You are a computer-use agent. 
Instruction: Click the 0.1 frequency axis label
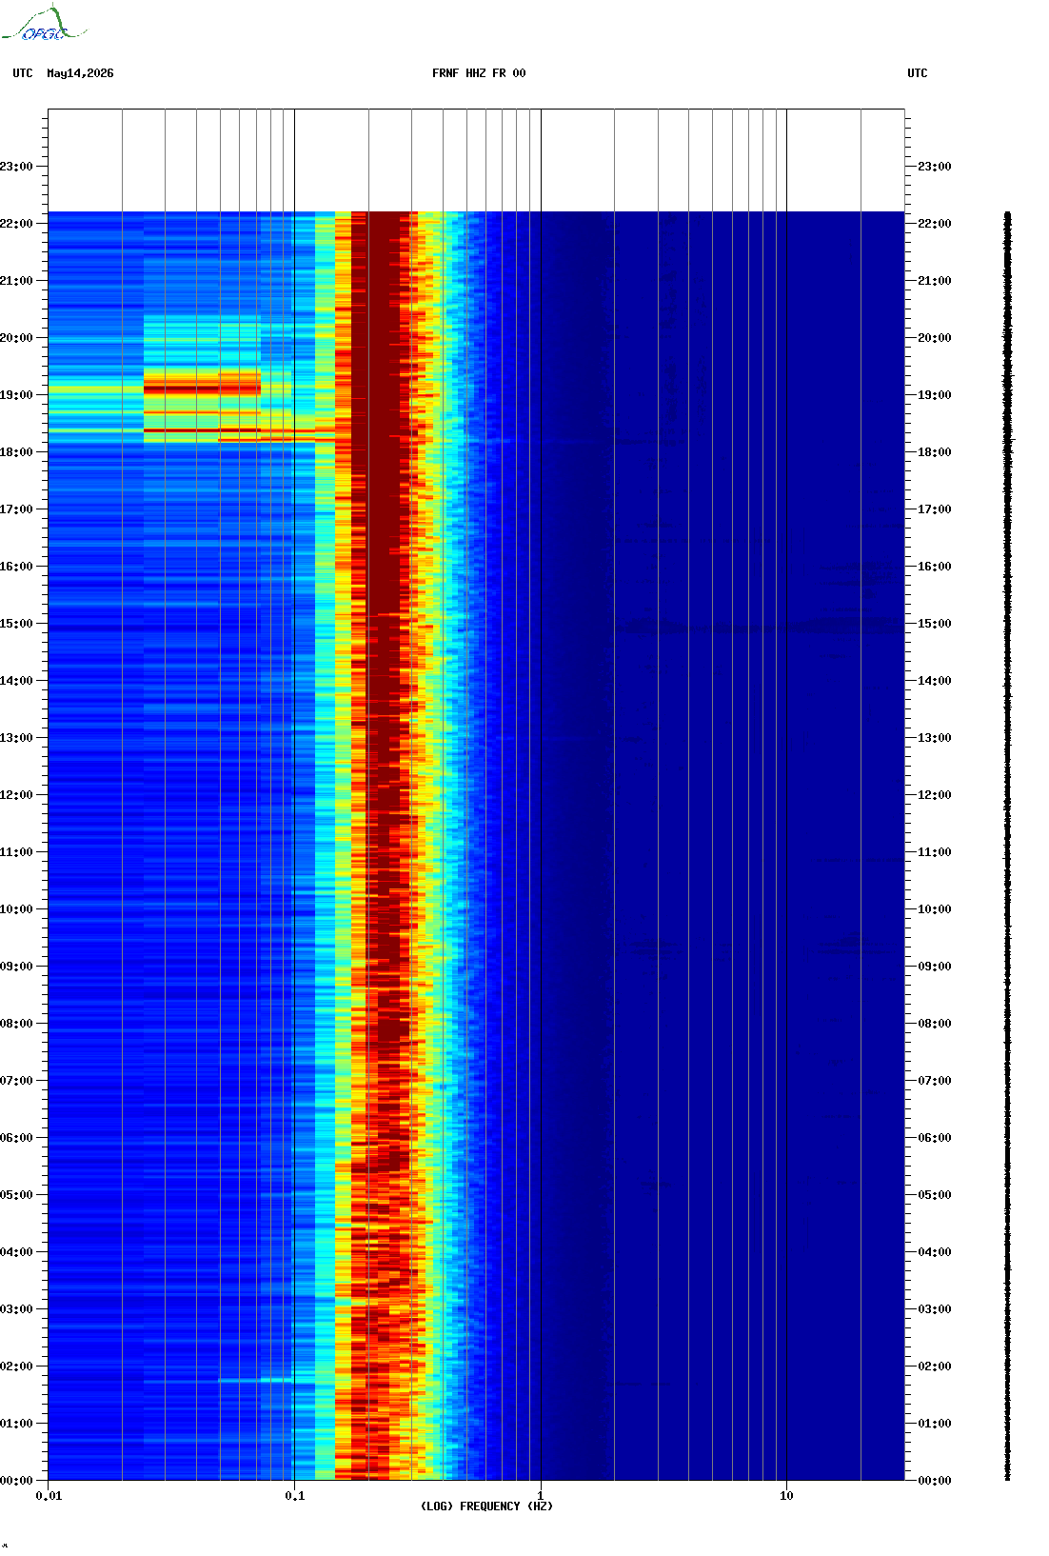(295, 1496)
